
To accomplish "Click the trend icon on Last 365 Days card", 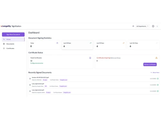I will coord(157,43).
